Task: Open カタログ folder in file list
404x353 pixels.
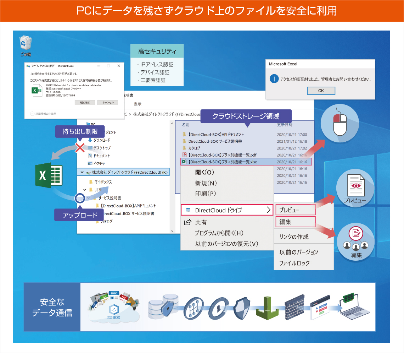Action: point(191,148)
